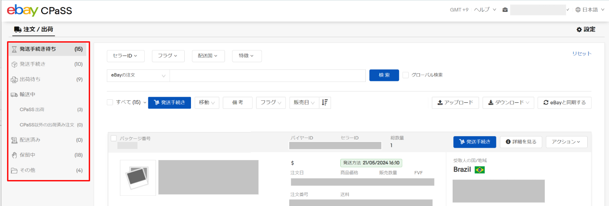
Task: Open the 配送国 filter dropdown
Action: (x=208, y=56)
